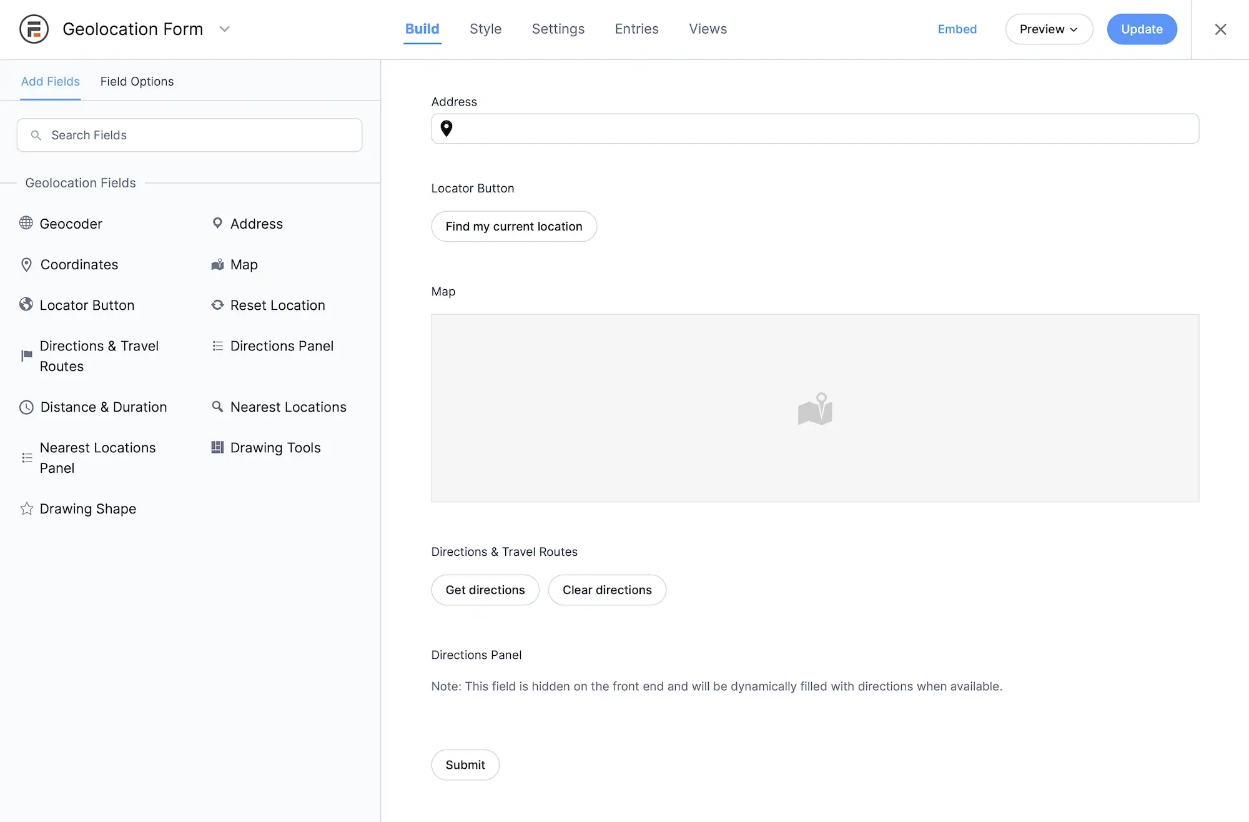Click the Fluent Forms logo
Image resolution: width=1249 pixels, height=822 pixels.
(34, 29)
